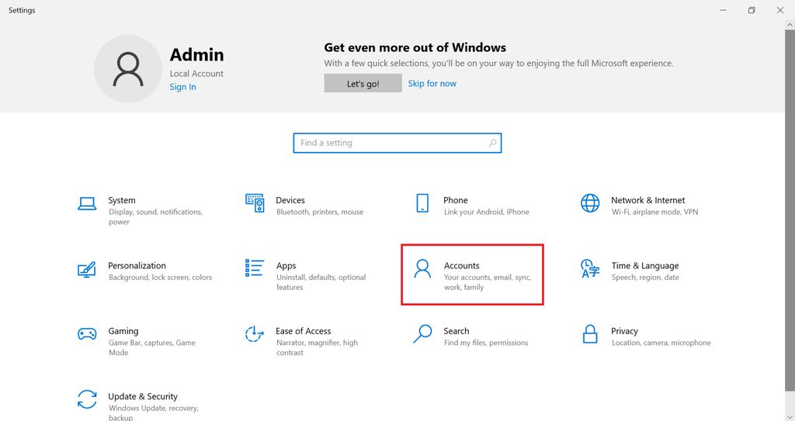Open the System laptop icon

87,204
